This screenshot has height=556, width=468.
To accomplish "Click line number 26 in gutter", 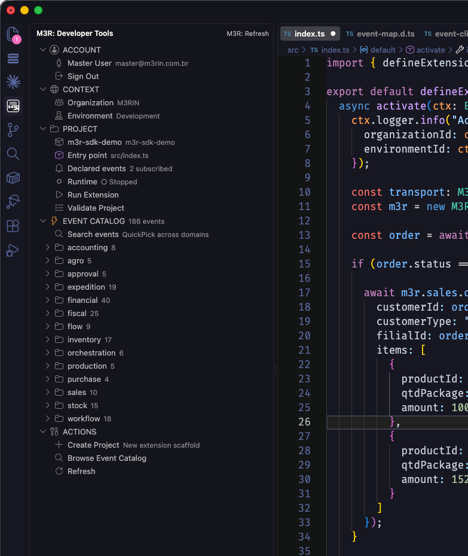I will pyautogui.click(x=304, y=421).
